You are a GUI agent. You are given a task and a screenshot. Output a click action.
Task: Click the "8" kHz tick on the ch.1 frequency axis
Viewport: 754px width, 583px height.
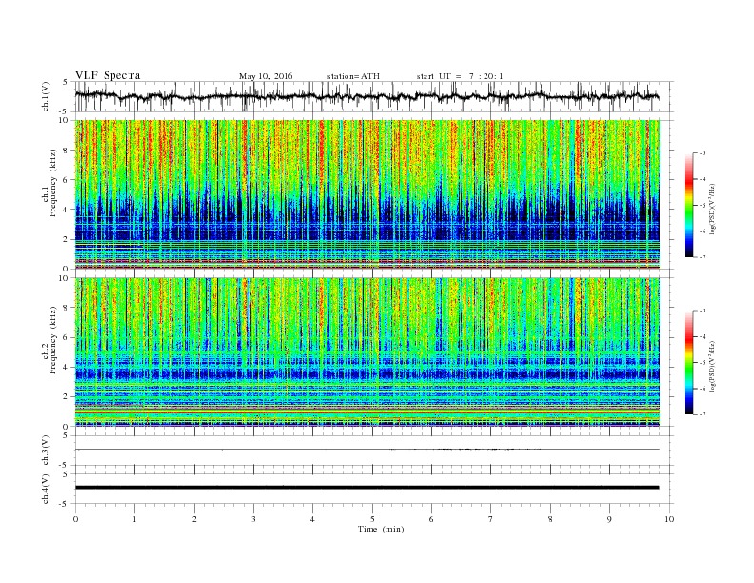pyautogui.click(x=66, y=151)
